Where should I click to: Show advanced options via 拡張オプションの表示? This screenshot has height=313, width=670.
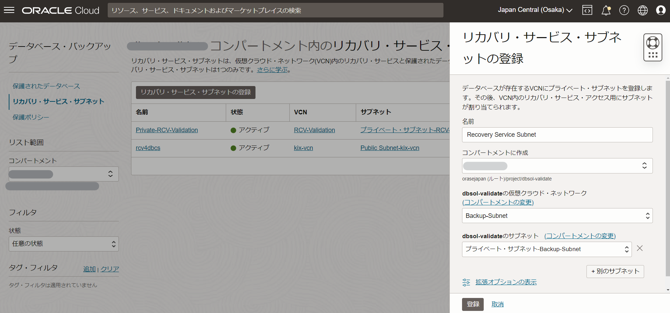[506, 282]
